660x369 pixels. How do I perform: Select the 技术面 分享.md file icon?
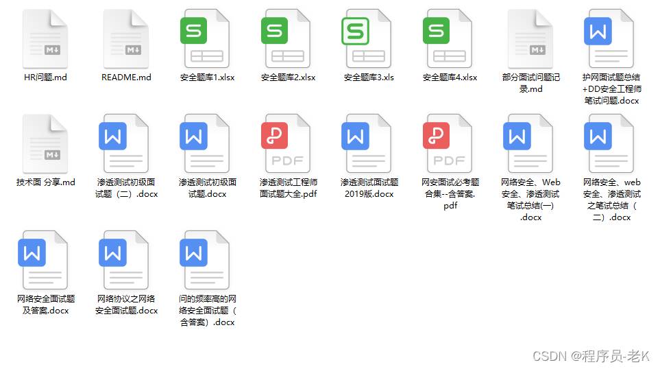(x=45, y=143)
